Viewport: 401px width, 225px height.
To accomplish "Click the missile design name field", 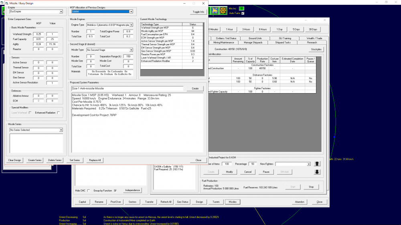I will [128, 89].
